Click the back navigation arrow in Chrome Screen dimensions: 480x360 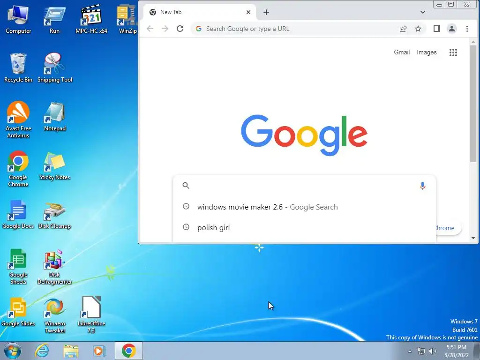(x=150, y=29)
